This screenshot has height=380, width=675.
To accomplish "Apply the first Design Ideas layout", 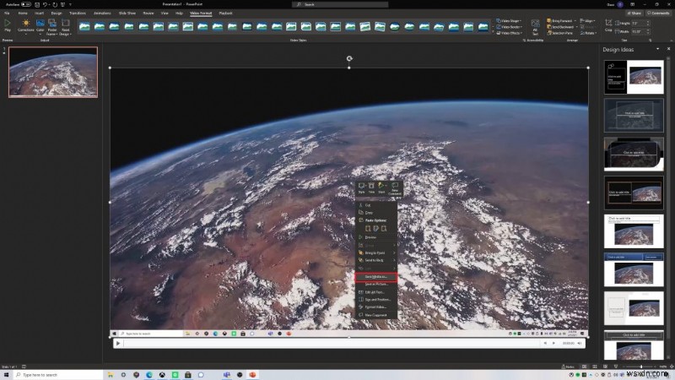I will tap(634, 77).
